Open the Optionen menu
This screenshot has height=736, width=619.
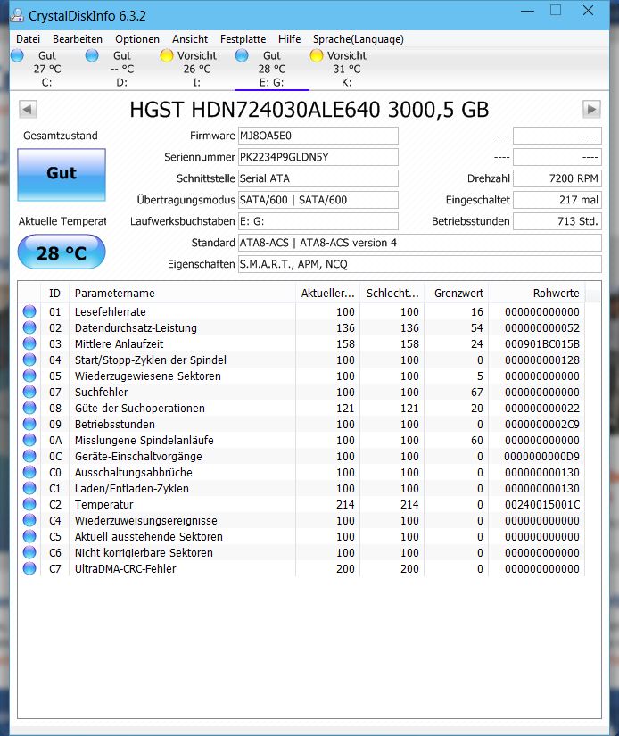click(137, 39)
